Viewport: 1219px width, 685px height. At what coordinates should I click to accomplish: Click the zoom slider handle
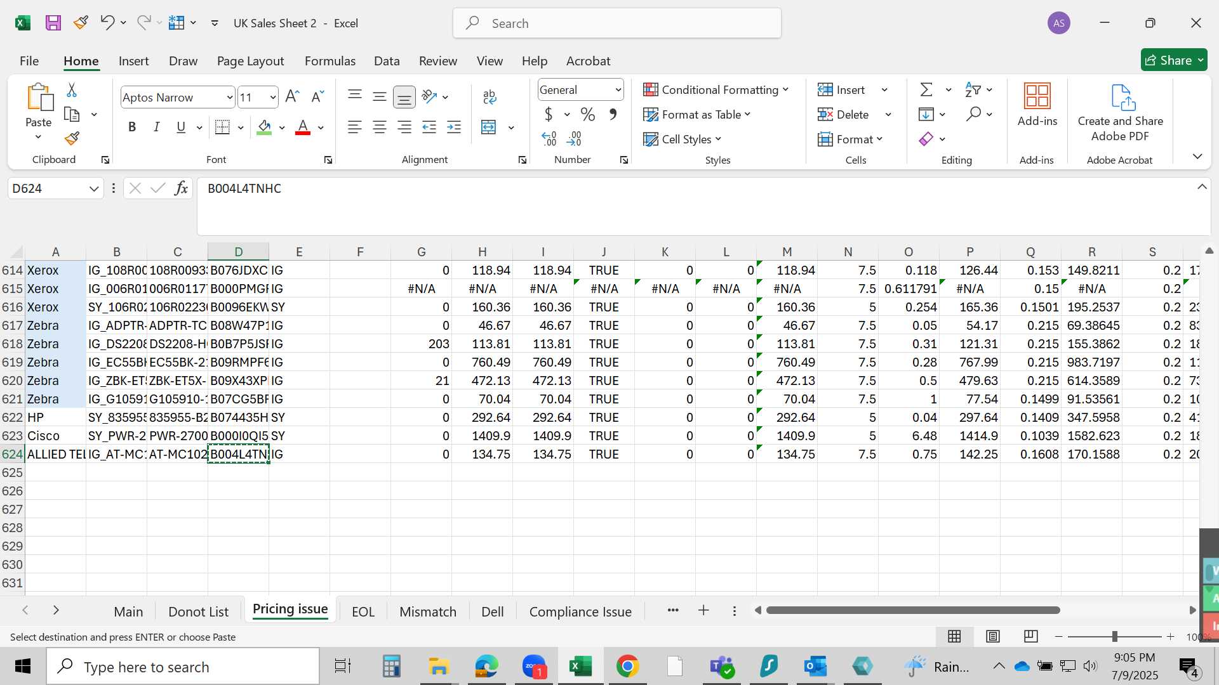1115,636
